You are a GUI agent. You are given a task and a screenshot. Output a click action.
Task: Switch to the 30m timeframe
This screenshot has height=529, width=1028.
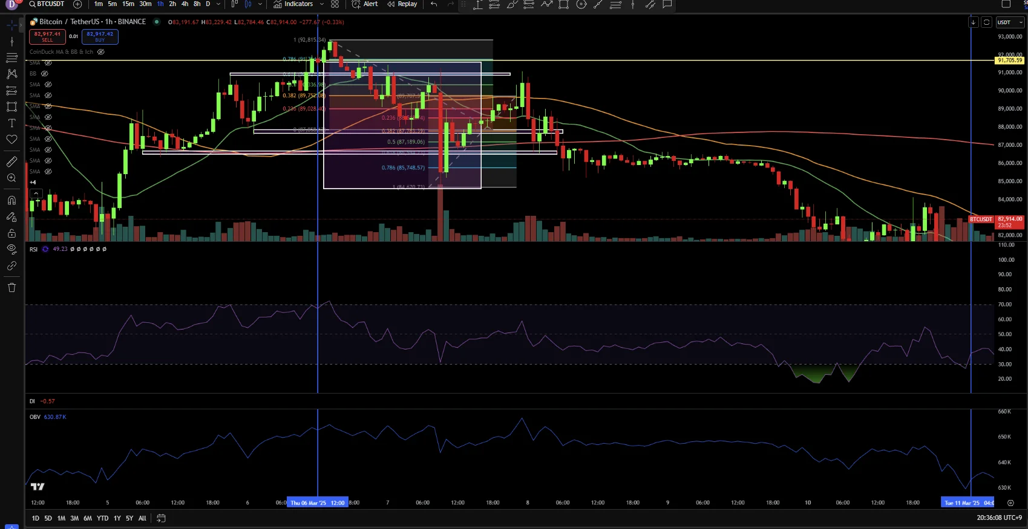coord(145,4)
